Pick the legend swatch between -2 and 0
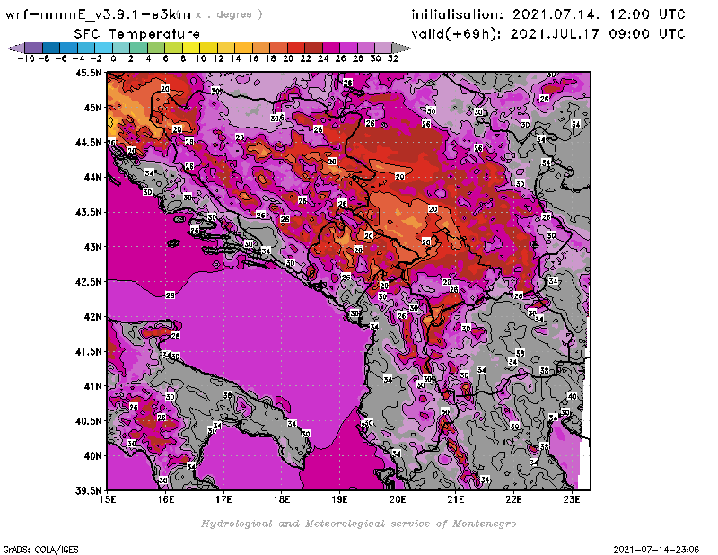The width and height of the screenshot is (718, 555). [x=104, y=48]
